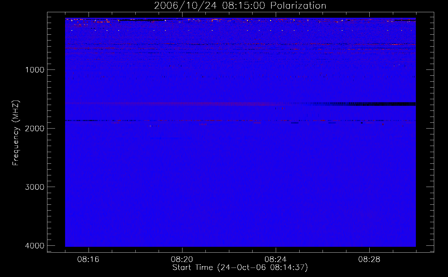Click the 1000 frequency tick label
The image size is (448, 277).
coord(35,70)
